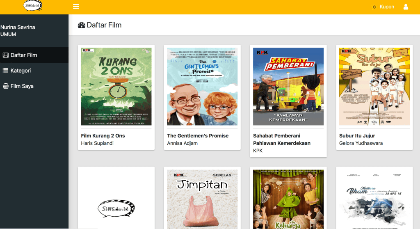This screenshot has height=229, width=420.
Task: Open the Kupon link
Action: coord(387,7)
